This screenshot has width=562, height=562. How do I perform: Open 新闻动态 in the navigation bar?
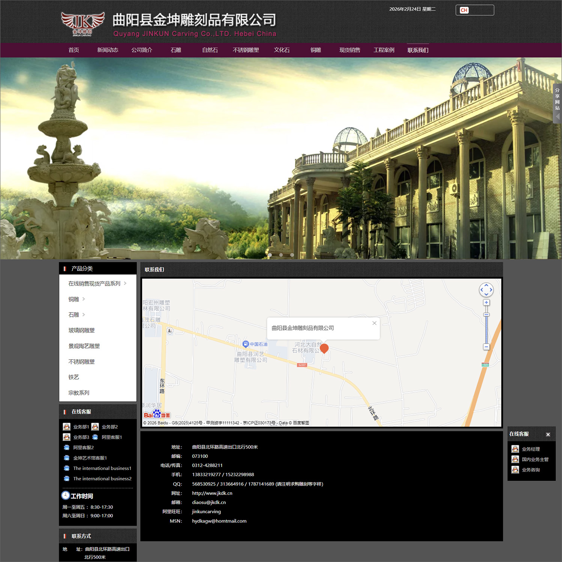108,50
